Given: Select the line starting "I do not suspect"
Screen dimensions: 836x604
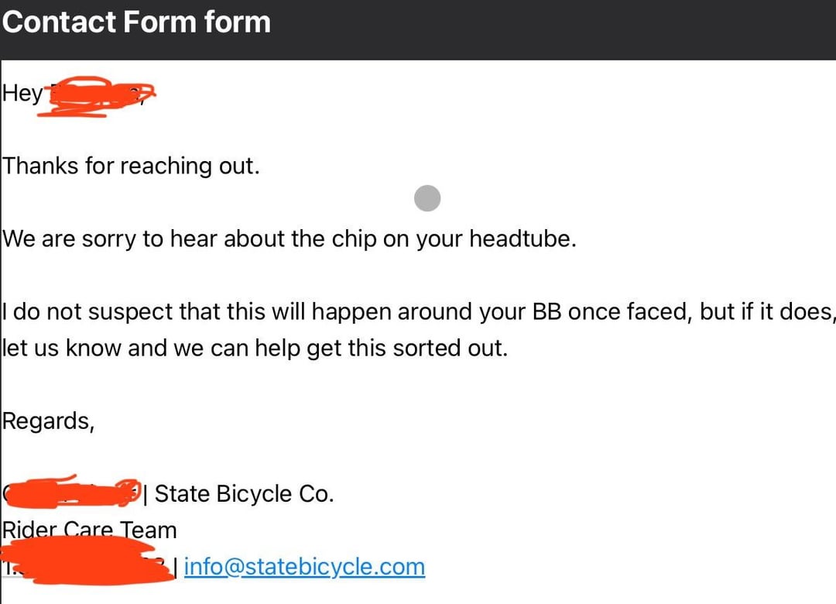Looking at the screenshot, I should 417,311.
